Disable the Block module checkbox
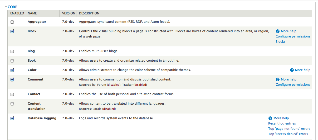The image size is (318, 140). (12, 31)
